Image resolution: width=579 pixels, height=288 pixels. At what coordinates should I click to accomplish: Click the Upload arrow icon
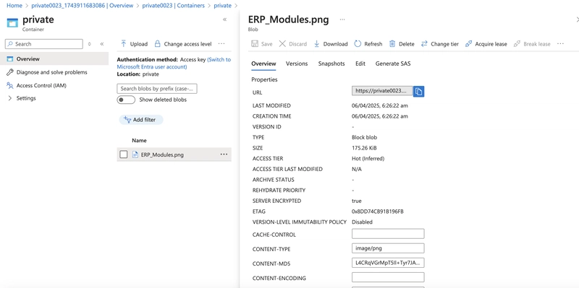124,44
